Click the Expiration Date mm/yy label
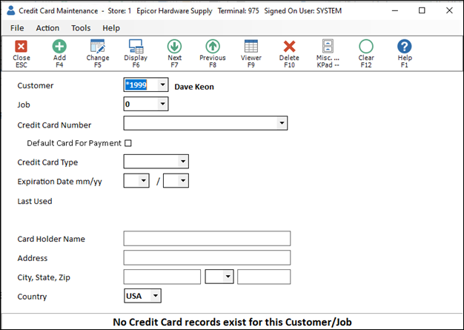464x330 pixels. [x=59, y=182]
